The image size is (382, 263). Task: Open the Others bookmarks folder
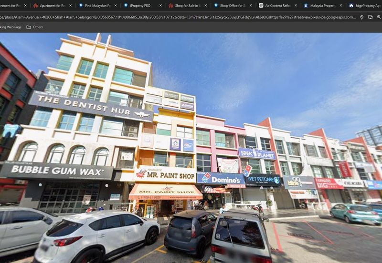click(34, 27)
